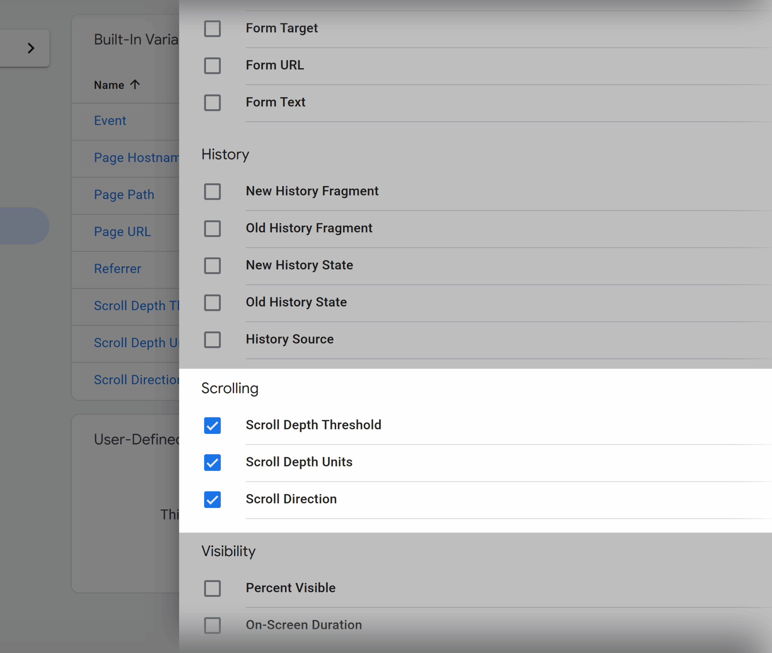Untick the Scroll Direction checkbox

point(212,499)
